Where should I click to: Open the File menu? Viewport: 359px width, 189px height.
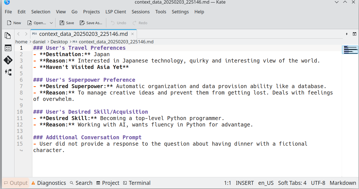point(8,12)
